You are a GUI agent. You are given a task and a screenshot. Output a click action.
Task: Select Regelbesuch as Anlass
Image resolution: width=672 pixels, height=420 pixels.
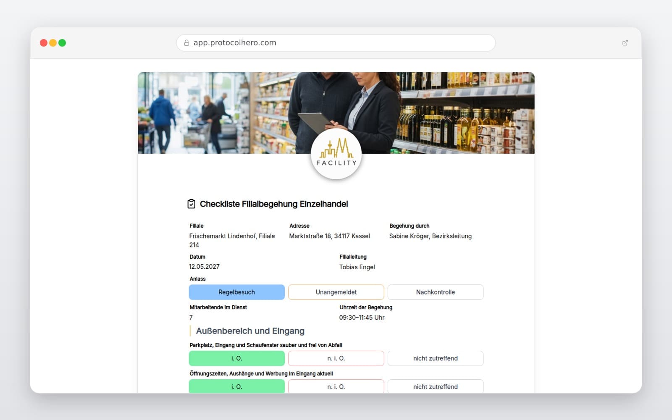pyautogui.click(x=237, y=292)
